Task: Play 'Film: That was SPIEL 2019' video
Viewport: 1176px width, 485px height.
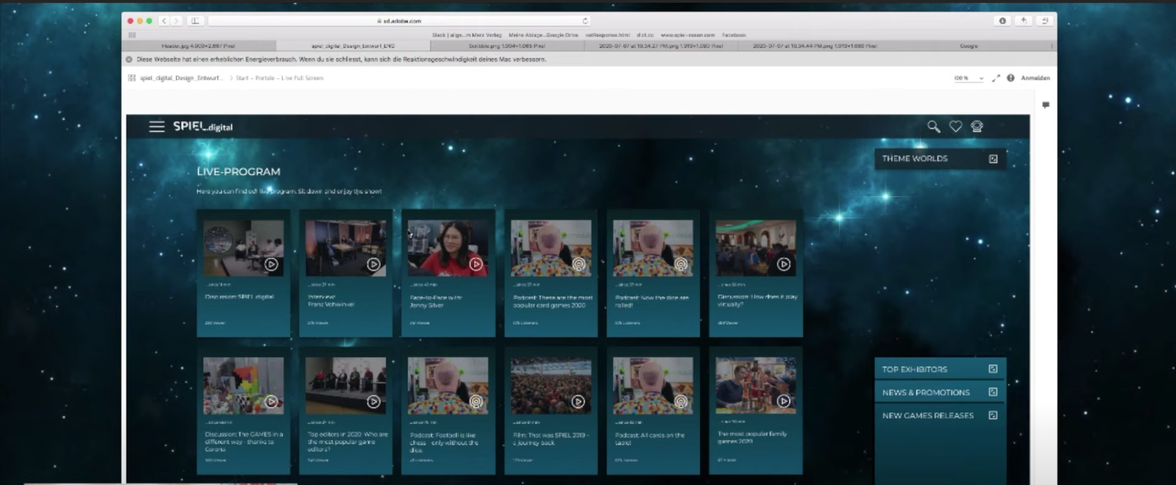Action: 578,401
